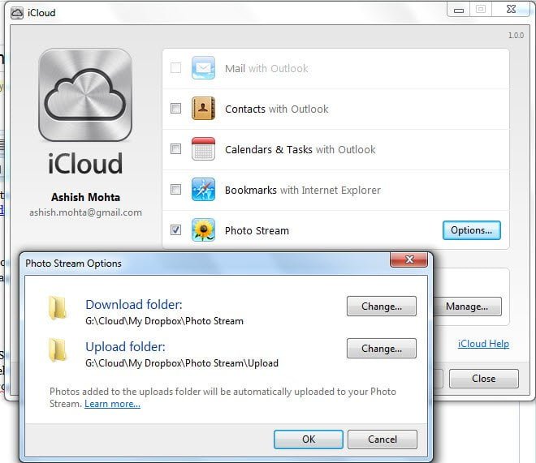Toggle the Mail with Outlook checkbox
The width and height of the screenshot is (536, 463).
click(x=175, y=68)
